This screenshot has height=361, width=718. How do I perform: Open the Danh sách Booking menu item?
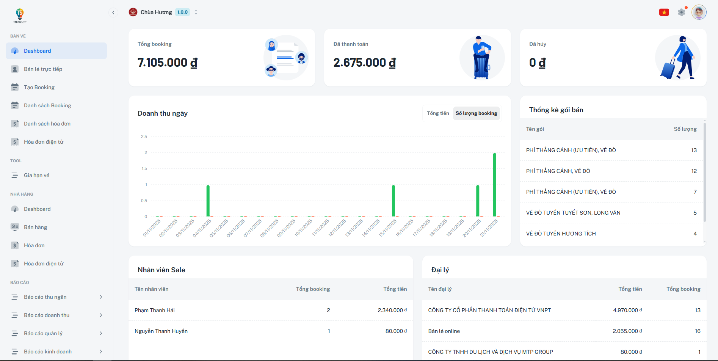(x=47, y=105)
